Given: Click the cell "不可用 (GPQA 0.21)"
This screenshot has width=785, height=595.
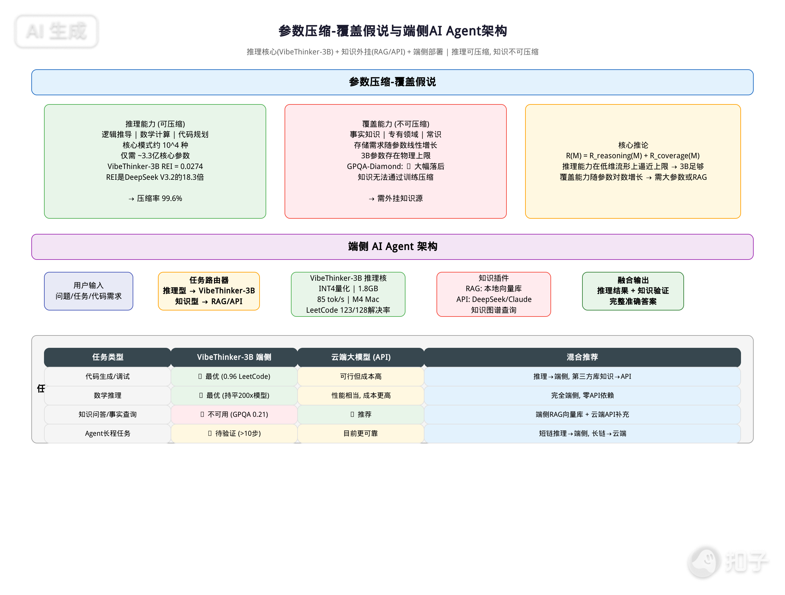Looking at the screenshot, I should coord(234,414).
